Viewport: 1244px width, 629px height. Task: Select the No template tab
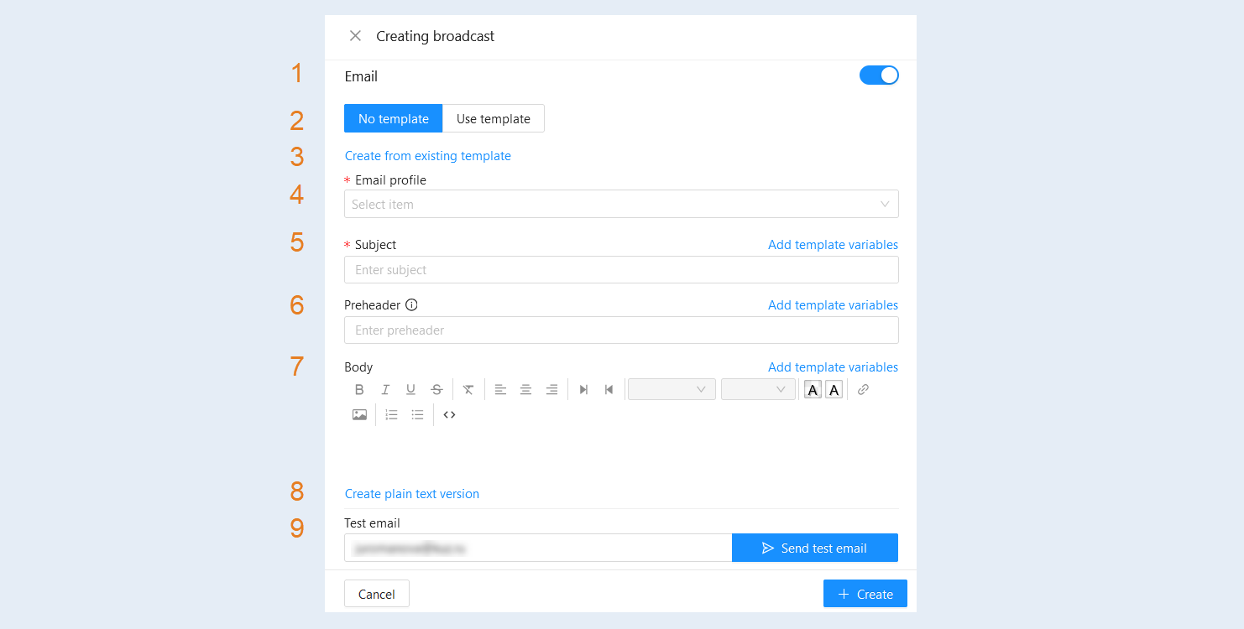(394, 118)
